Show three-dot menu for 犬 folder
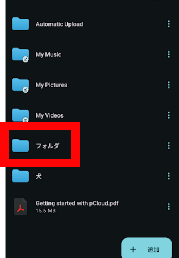Viewport: 179px width, 258px height. pyautogui.click(x=169, y=176)
